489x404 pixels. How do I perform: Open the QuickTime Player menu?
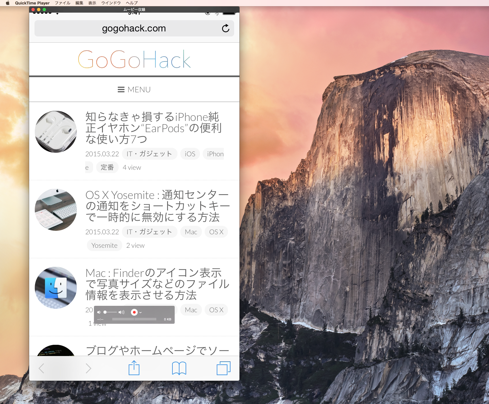(x=32, y=3)
